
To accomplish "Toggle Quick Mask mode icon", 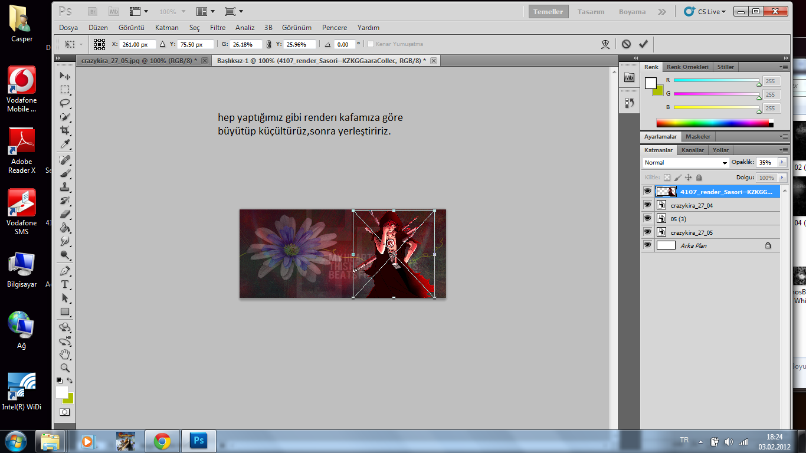I will [65, 412].
